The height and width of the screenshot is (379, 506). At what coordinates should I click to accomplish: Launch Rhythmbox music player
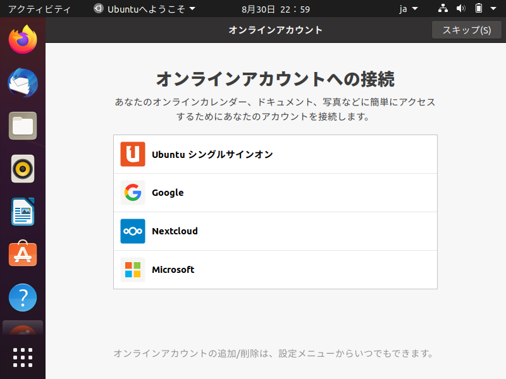23,169
